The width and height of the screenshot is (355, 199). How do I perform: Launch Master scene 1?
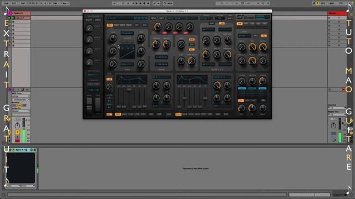[x=329, y=18]
